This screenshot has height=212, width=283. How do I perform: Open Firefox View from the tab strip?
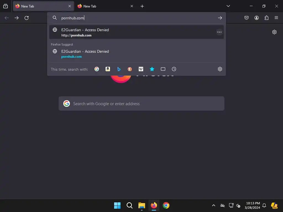tap(6, 6)
